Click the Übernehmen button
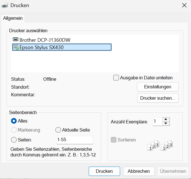The height and width of the screenshot is (179, 191). pyautogui.click(x=173, y=171)
